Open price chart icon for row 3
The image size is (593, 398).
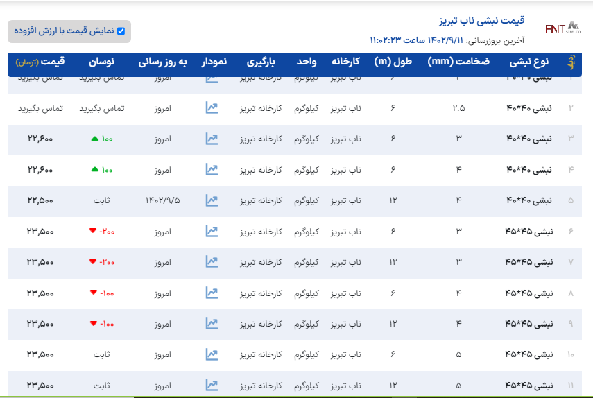click(212, 139)
